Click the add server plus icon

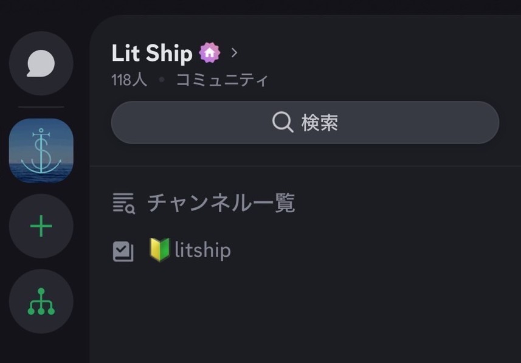pyautogui.click(x=41, y=226)
